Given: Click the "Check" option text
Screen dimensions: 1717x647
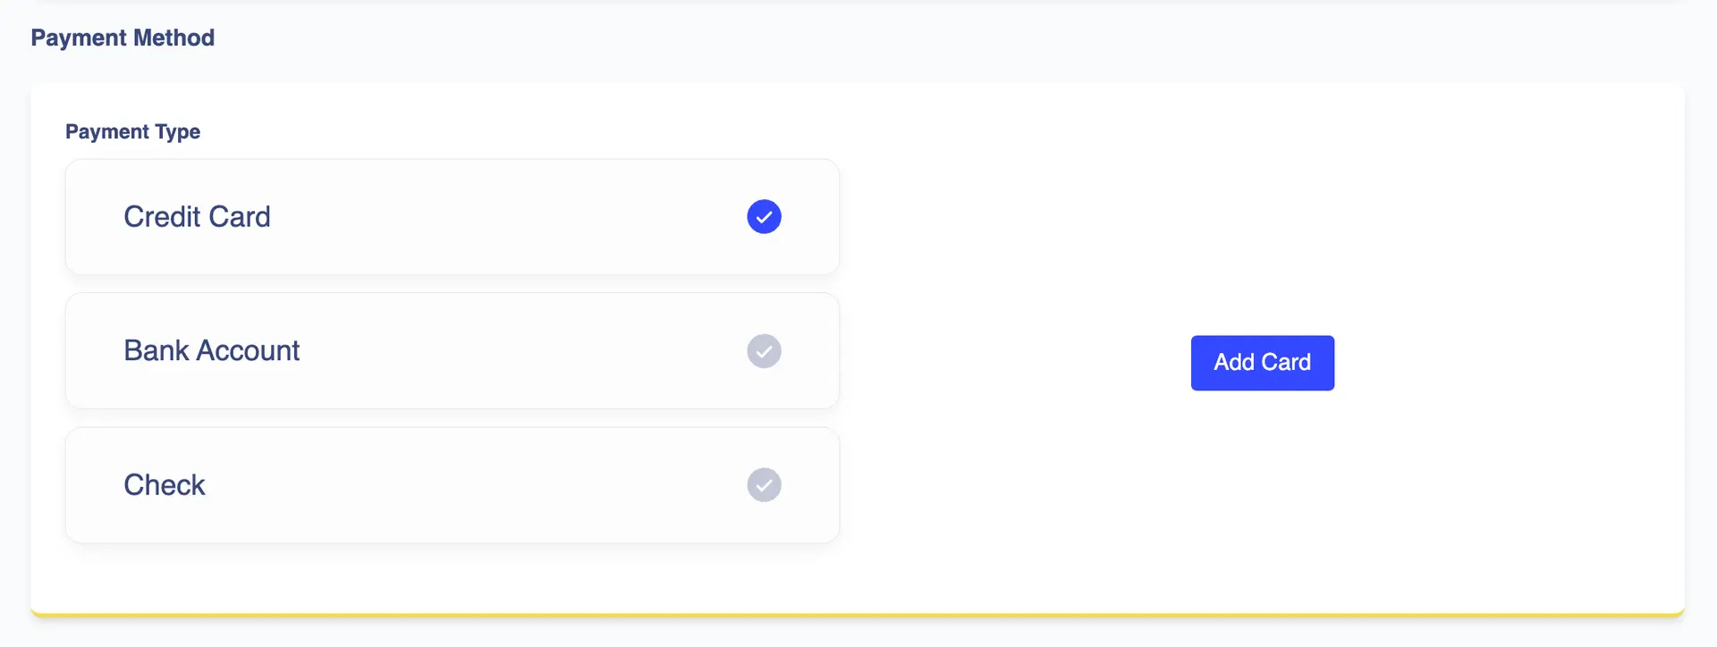Looking at the screenshot, I should (x=165, y=485).
